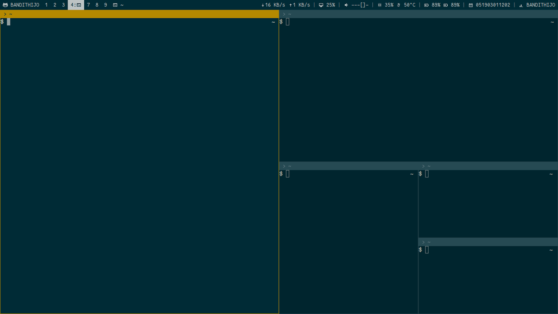Switch to workspace 2
Viewport: 558px width, 314px height.
(55, 5)
